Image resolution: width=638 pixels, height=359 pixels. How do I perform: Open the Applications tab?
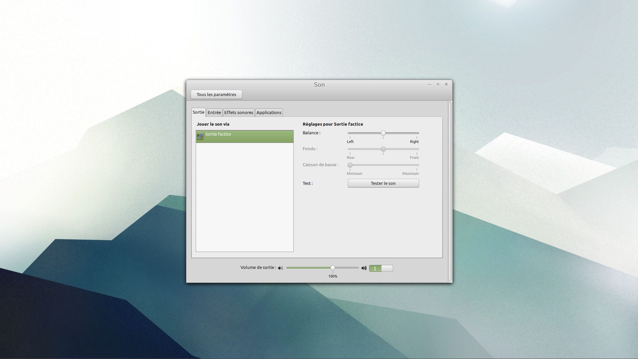(x=269, y=112)
